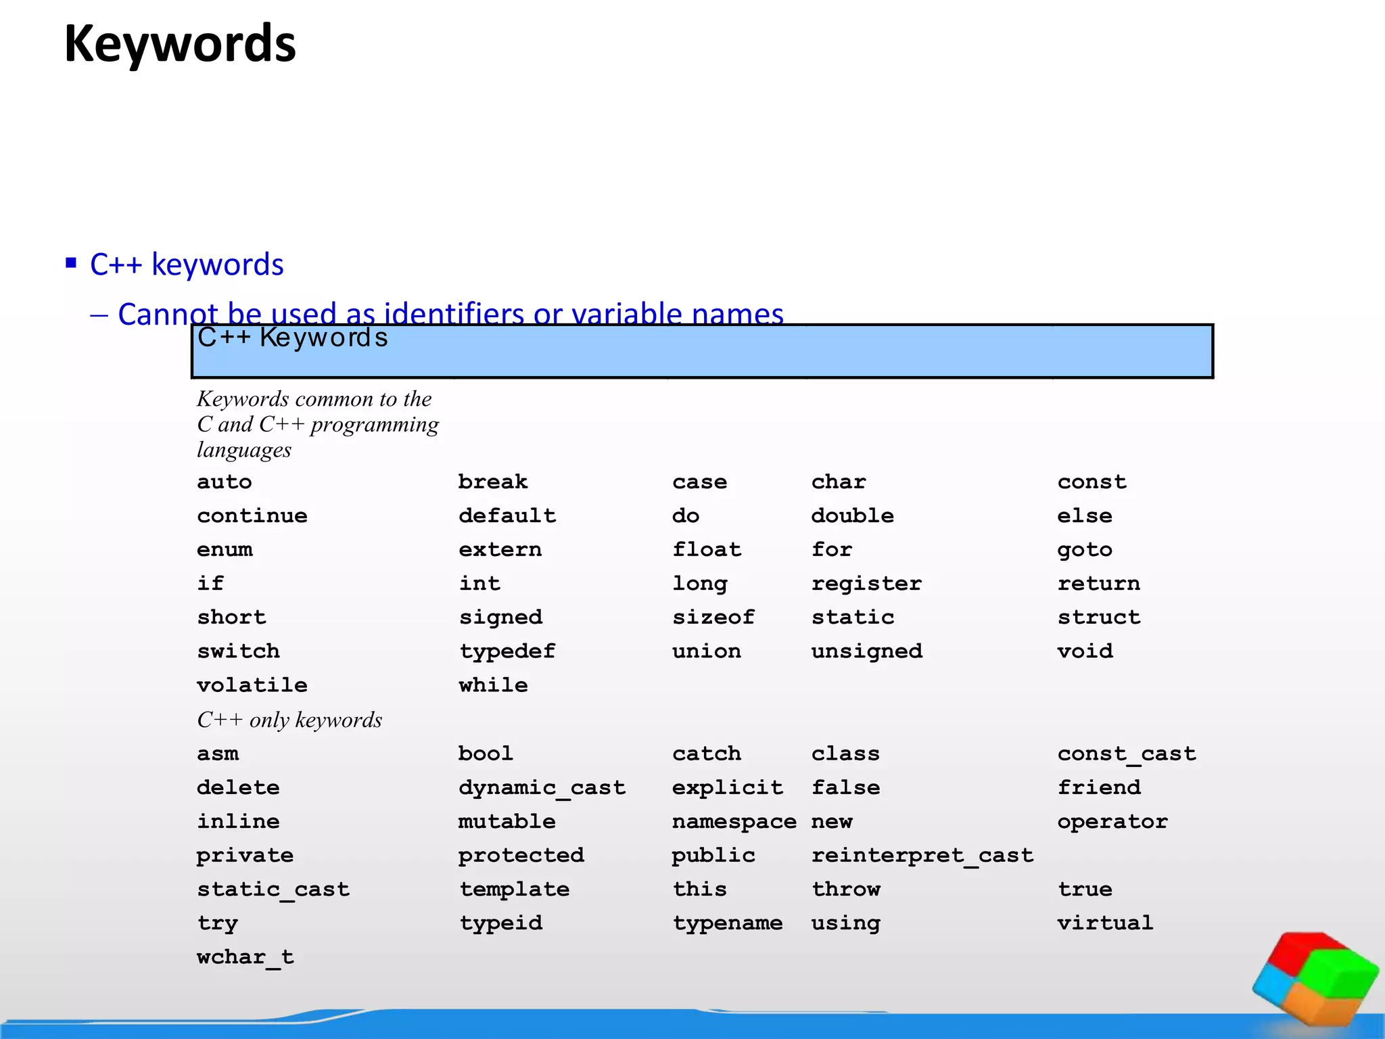Click the keyword 'volatile'

[x=252, y=685]
